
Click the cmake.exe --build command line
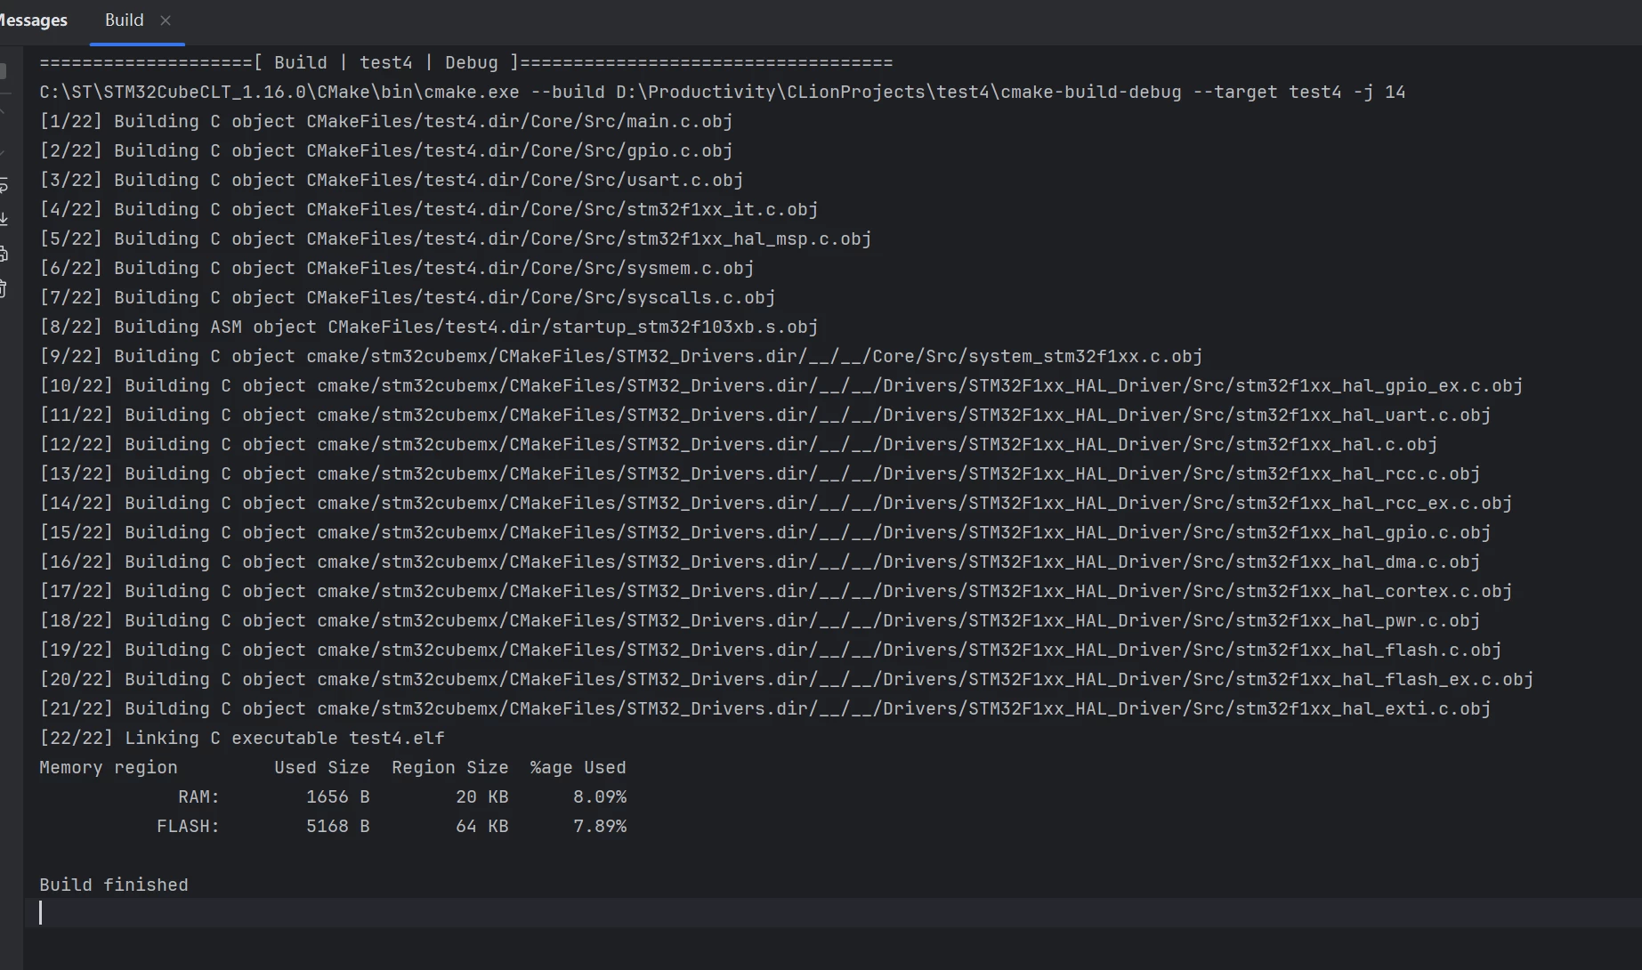(x=722, y=93)
